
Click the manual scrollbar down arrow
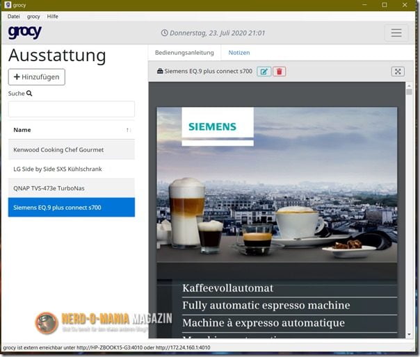click(x=409, y=334)
